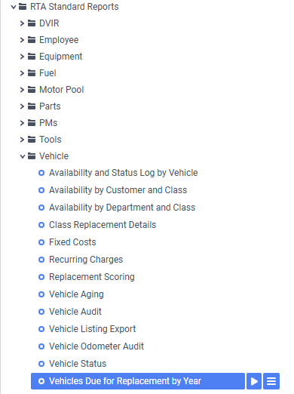294x394 pixels.
Task: Expand the Employee folder
Action: pos(22,40)
